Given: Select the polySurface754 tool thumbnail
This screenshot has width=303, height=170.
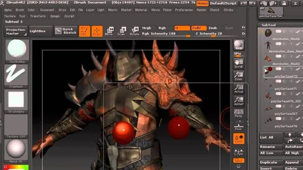Looking at the screenshot, I should tap(271, 12).
